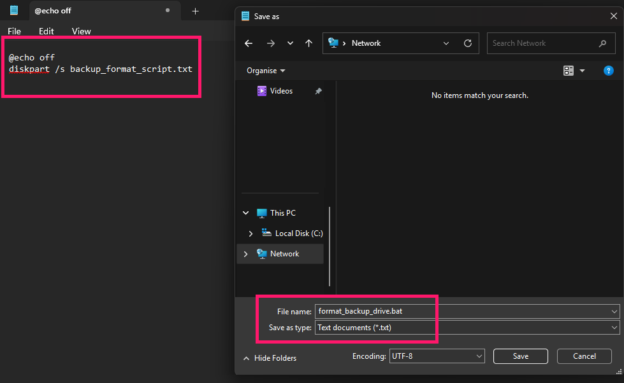This screenshot has height=383, width=624.
Task: Click the Cancel button
Action: tap(584, 356)
